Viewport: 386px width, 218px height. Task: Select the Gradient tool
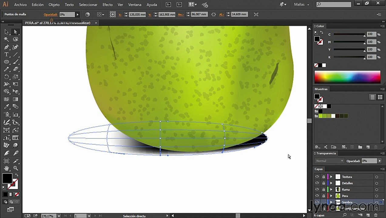pyautogui.click(x=15, y=99)
